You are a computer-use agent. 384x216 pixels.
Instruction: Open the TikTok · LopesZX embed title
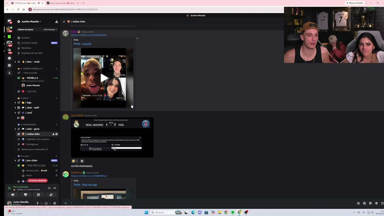(x=82, y=44)
